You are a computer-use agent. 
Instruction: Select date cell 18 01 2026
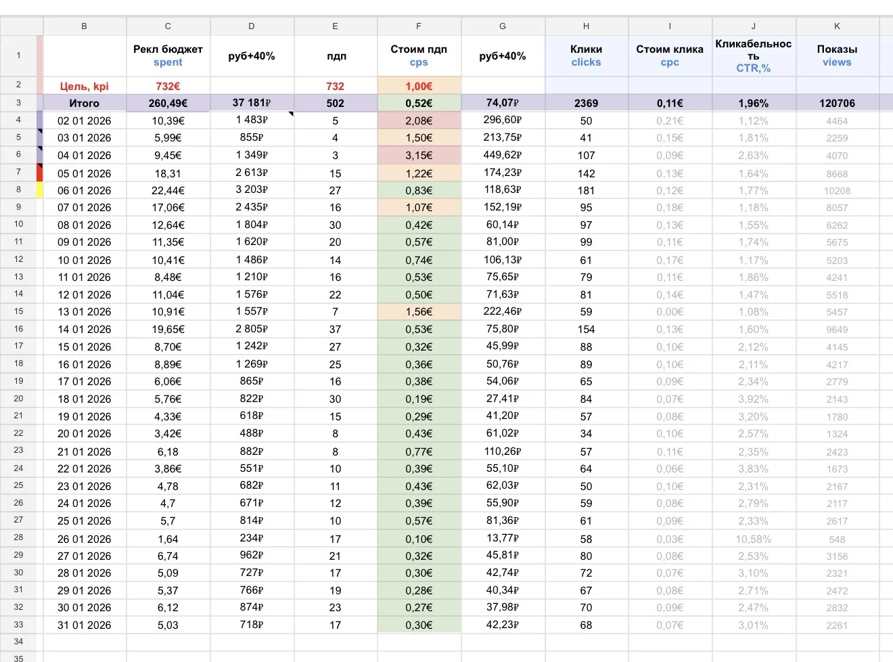pyautogui.click(x=85, y=399)
